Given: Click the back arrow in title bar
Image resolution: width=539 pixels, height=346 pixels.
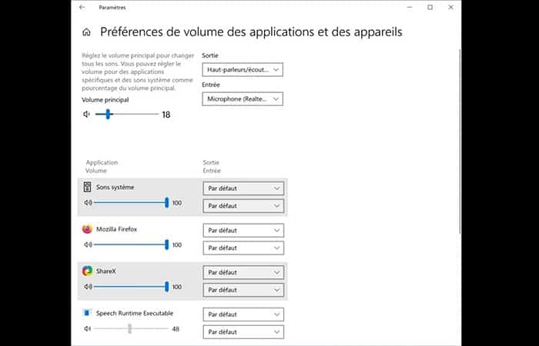Looking at the screenshot, I should pos(82,7).
